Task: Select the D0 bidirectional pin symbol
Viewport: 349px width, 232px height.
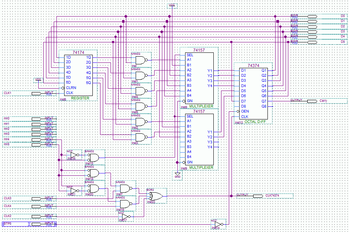Action: (x=312, y=17)
